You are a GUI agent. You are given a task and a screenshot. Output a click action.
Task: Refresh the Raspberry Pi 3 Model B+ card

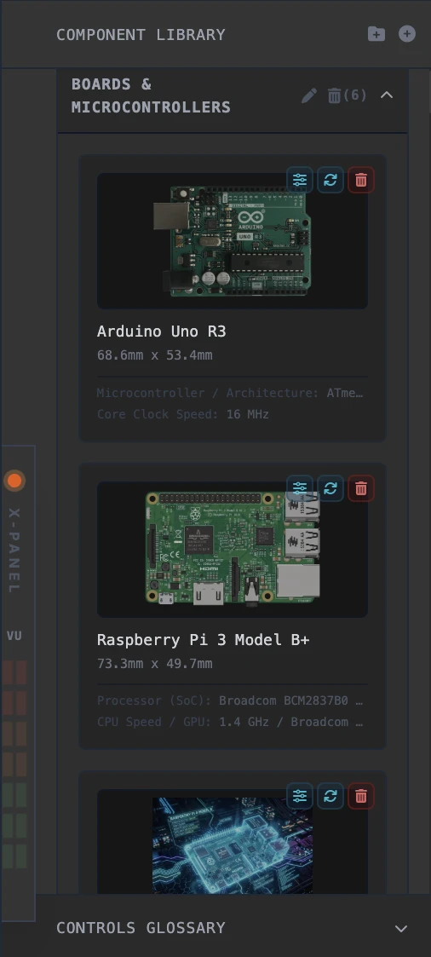(330, 488)
